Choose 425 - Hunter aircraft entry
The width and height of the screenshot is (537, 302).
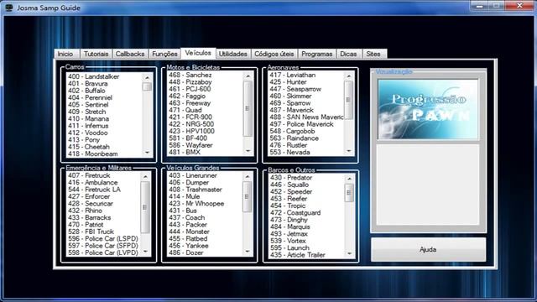click(288, 82)
